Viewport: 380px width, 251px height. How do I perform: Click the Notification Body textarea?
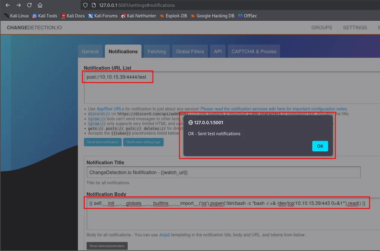233,214
